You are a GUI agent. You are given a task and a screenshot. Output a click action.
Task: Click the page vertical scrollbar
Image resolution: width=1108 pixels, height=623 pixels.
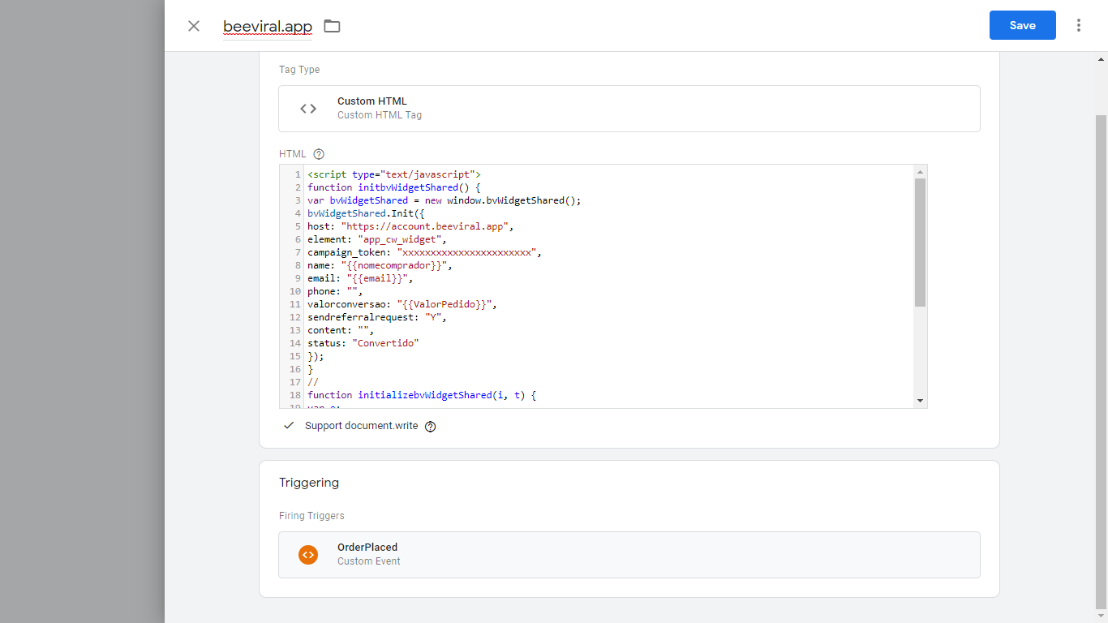point(1101,361)
